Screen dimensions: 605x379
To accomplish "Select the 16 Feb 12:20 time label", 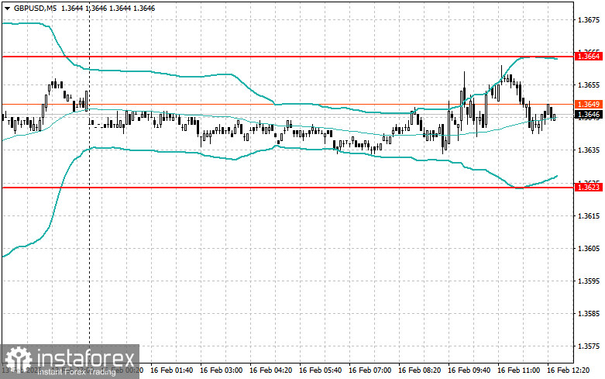I will (x=568, y=370).
